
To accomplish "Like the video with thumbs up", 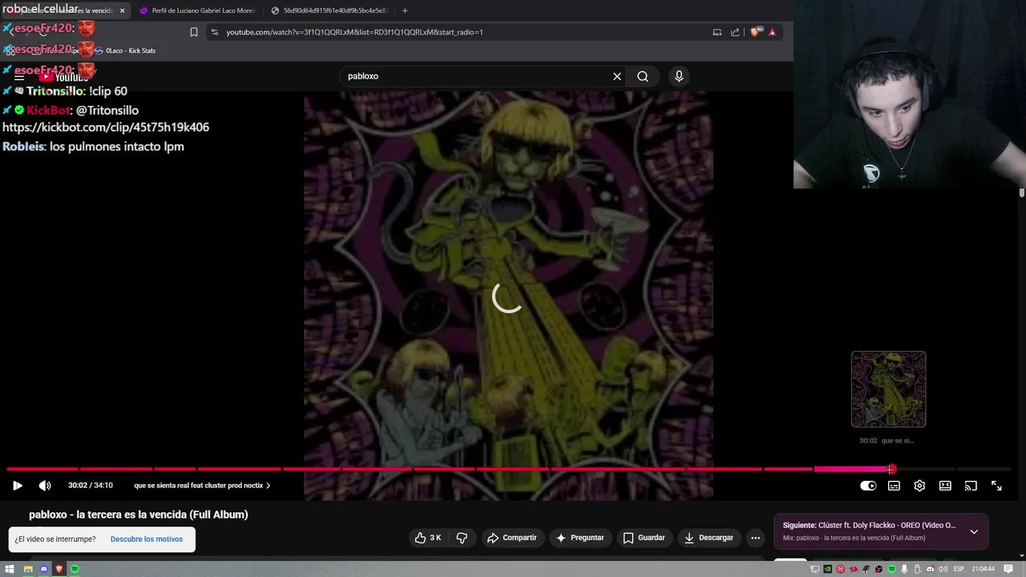I will tap(428, 538).
